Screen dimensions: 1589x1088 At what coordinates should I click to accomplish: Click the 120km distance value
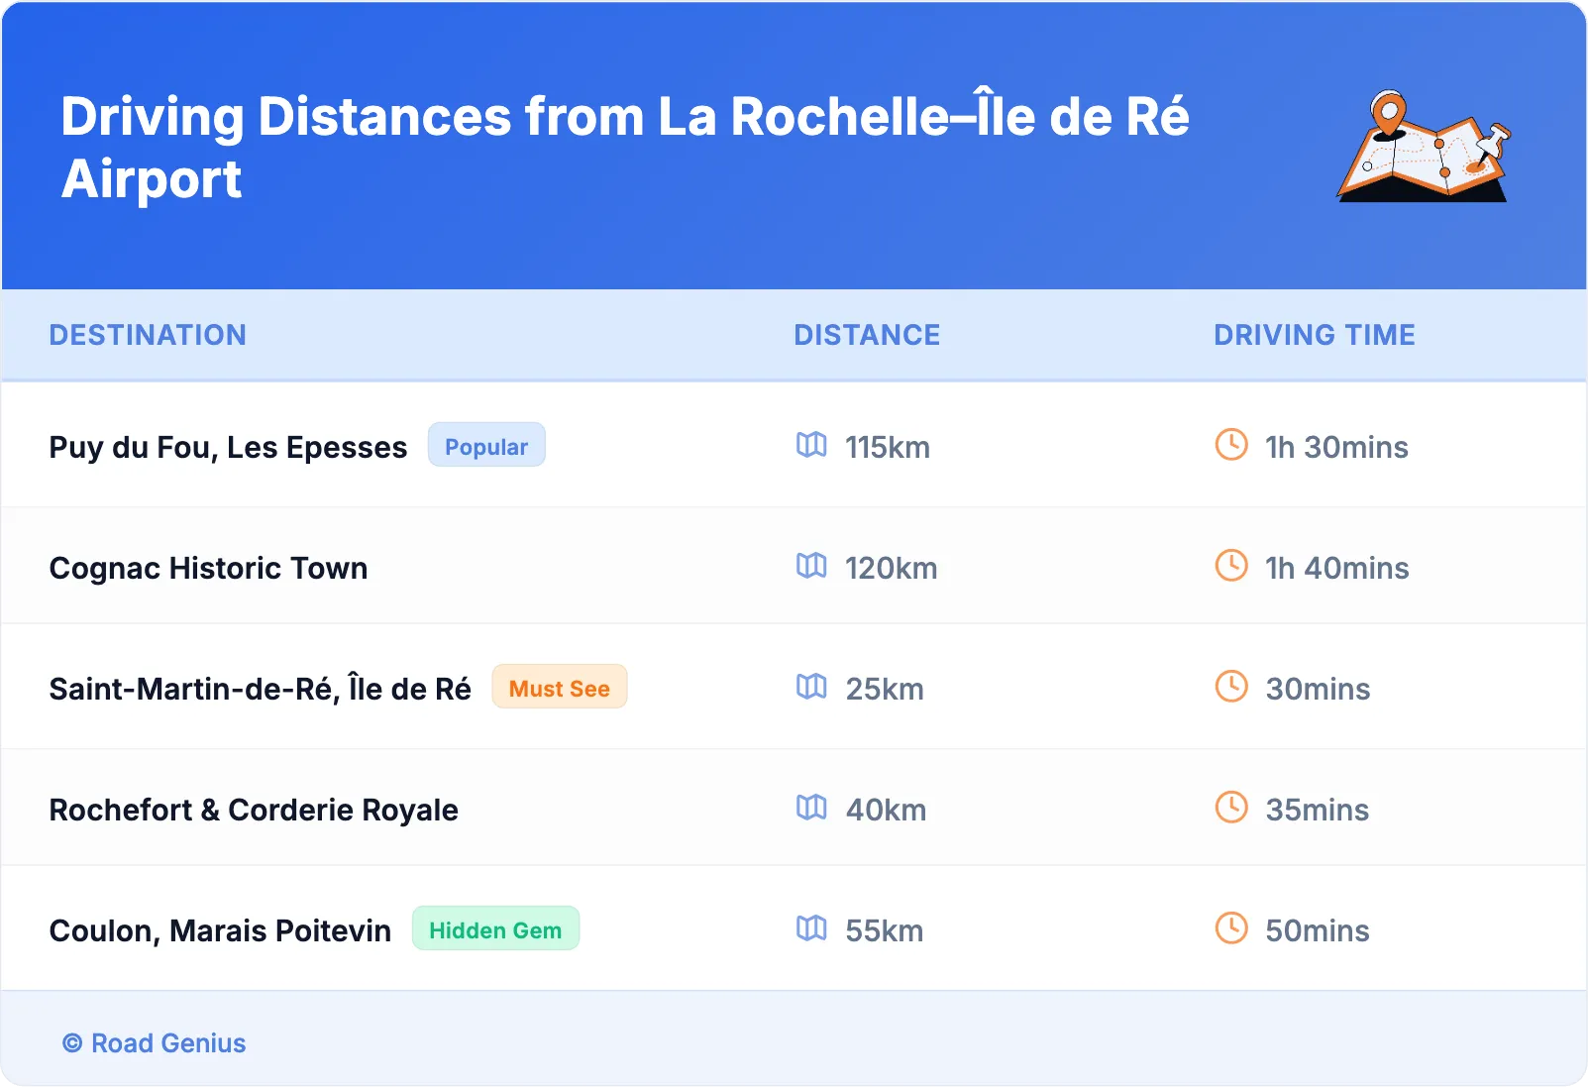coord(892,569)
